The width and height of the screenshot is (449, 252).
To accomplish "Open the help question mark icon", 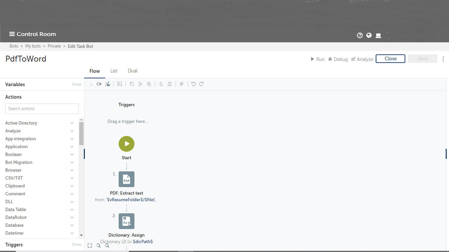I will 360,35.
